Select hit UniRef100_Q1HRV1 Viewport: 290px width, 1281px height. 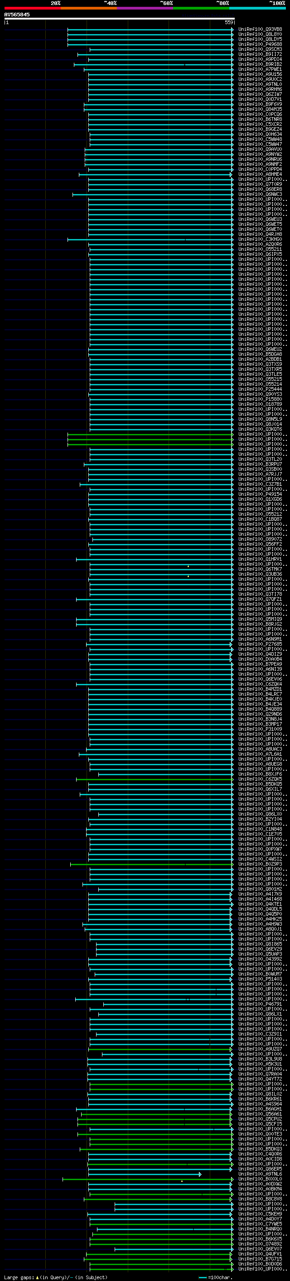(260, 559)
